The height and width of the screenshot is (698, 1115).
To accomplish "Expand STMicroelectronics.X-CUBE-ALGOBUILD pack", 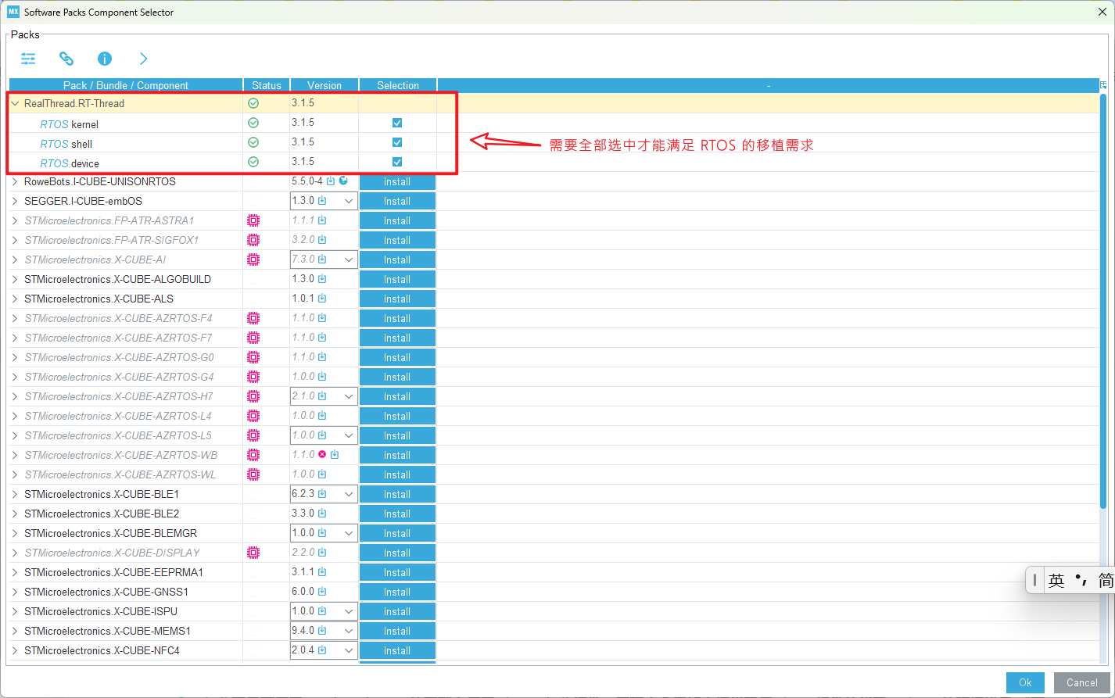I will [x=15, y=279].
